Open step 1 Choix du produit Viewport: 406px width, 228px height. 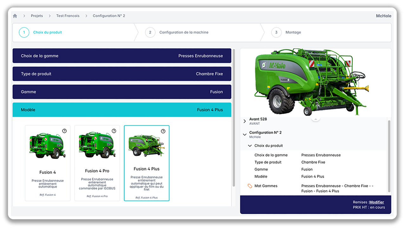point(41,32)
